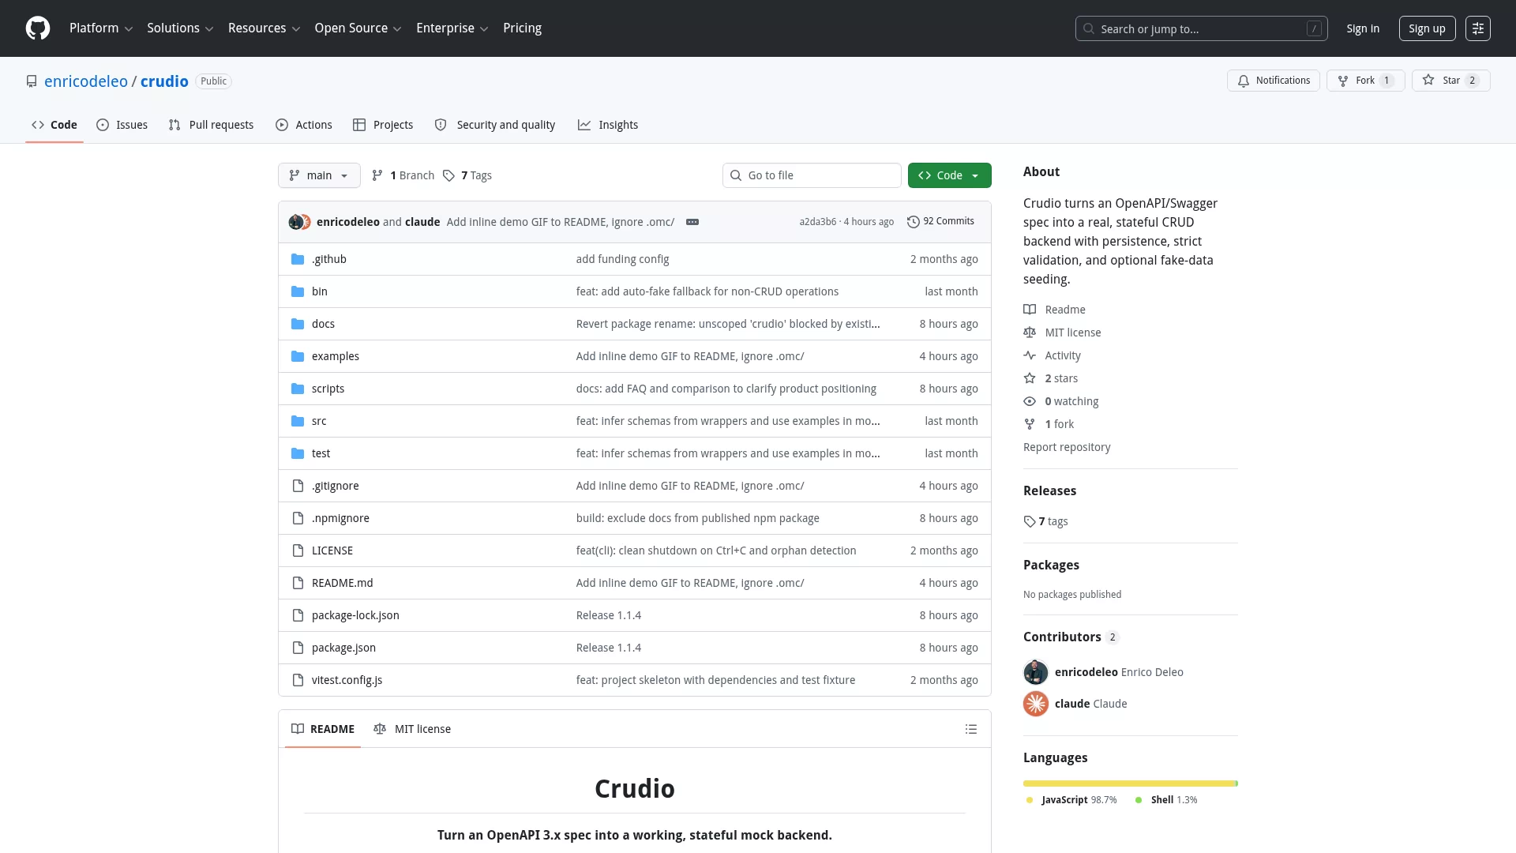The image size is (1516, 853).
Task: Click the .github folder icon
Action: click(x=298, y=259)
